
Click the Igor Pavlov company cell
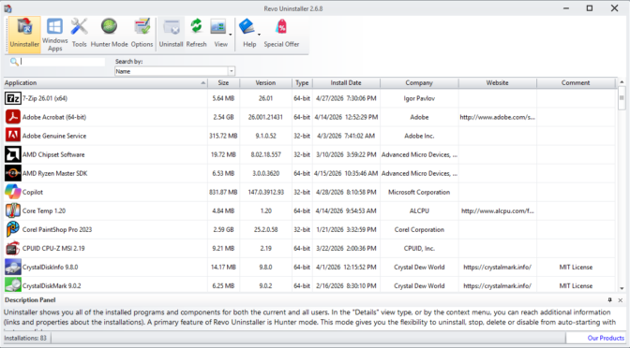tap(419, 98)
